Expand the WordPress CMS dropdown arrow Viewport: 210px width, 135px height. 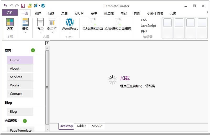pos(70,32)
